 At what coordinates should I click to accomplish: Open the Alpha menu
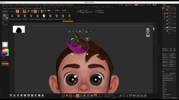[3, 7]
